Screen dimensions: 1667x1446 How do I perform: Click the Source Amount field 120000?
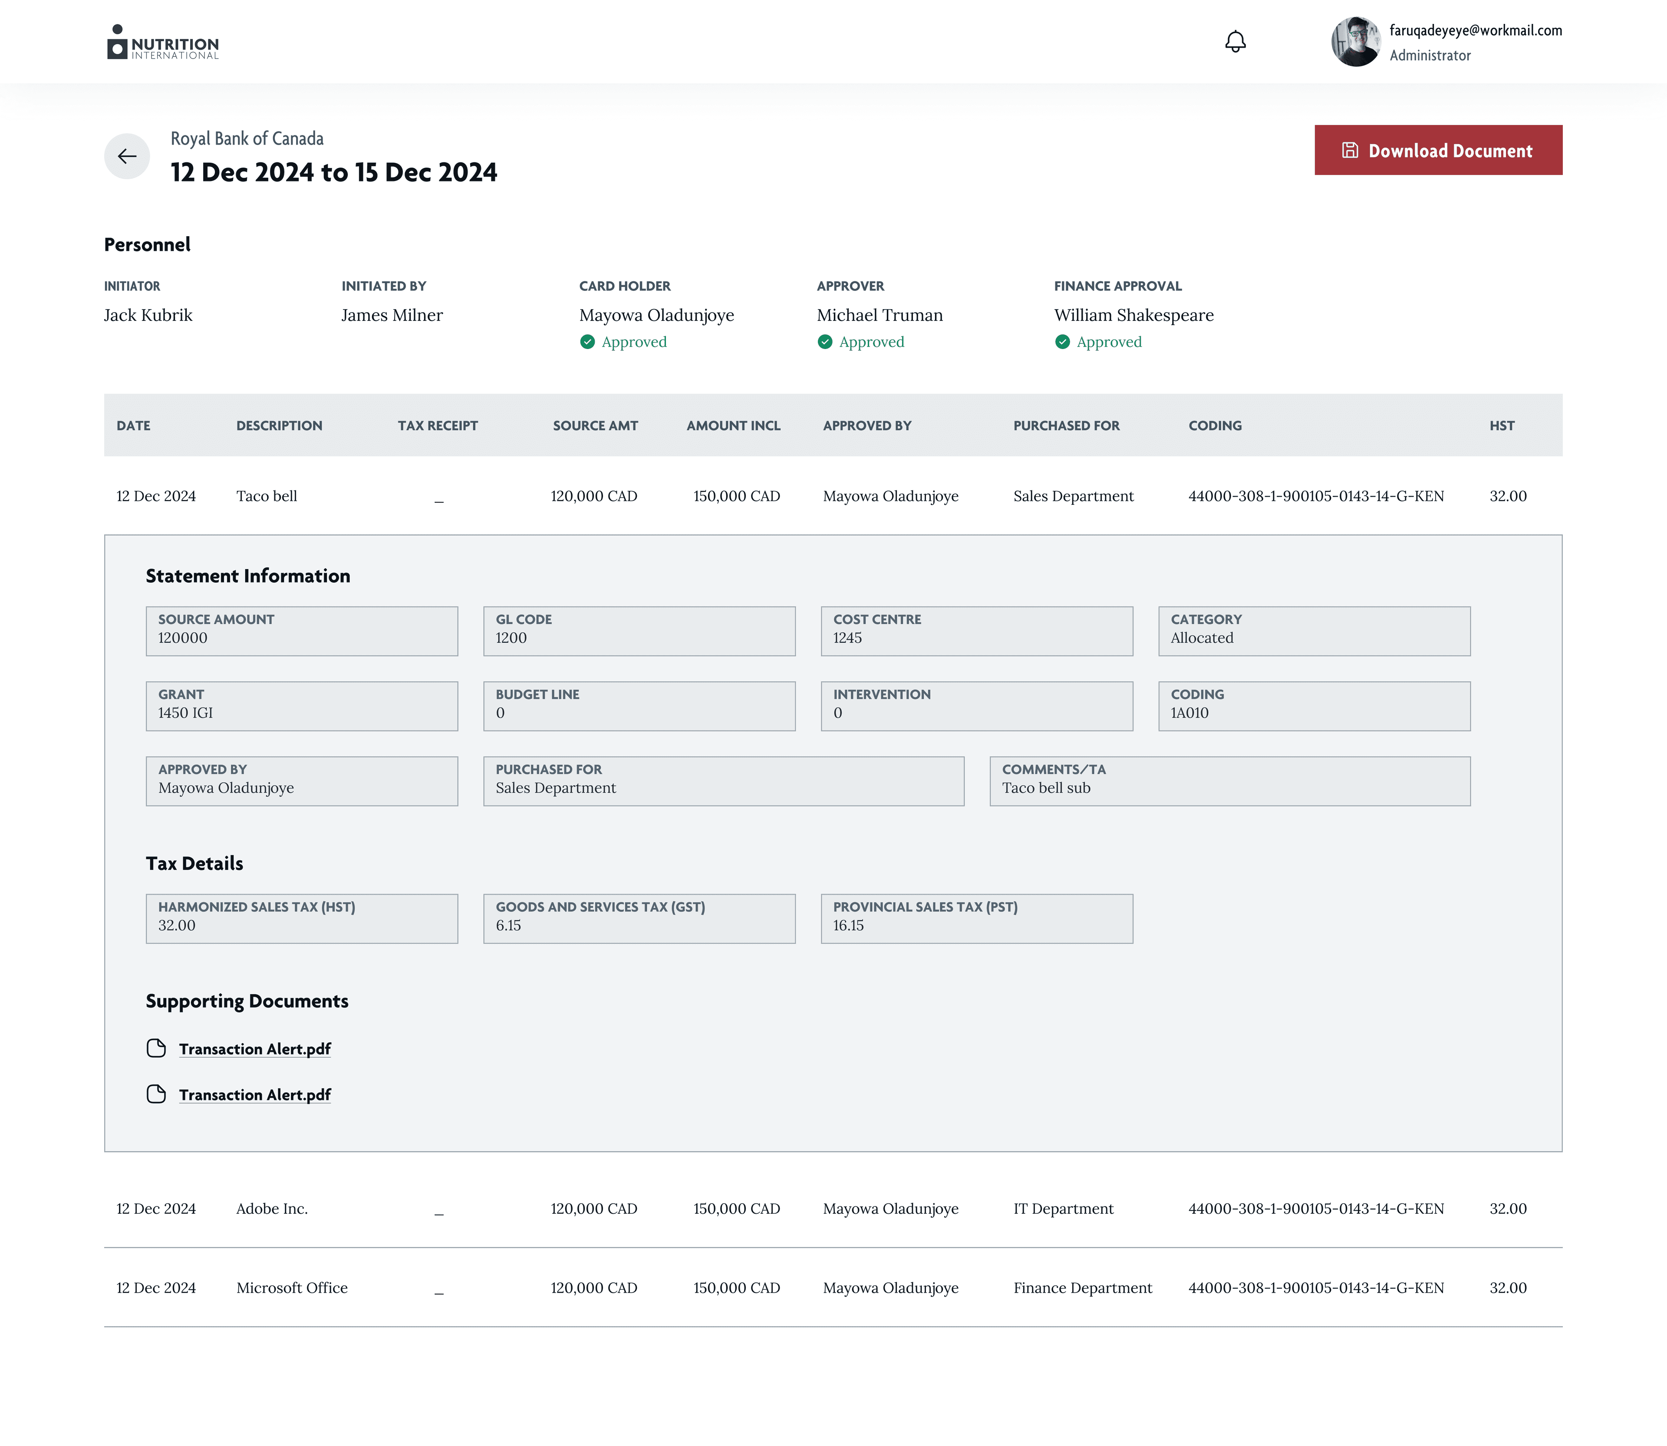coord(302,631)
